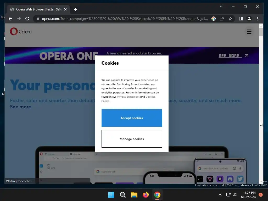Open File Explorer from taskbar
Image resolution: width=268 pixels, height=201 pixels.
click(x=134, y=195)
